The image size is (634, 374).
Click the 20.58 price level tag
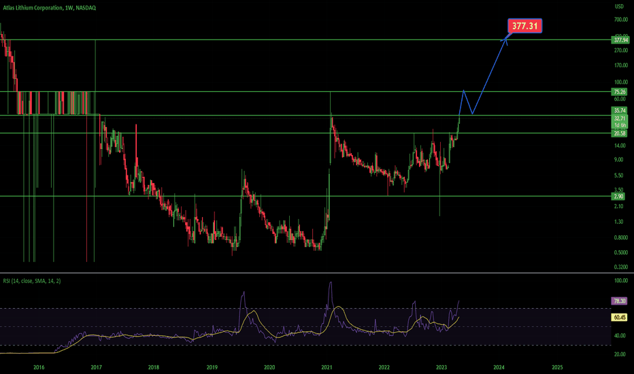click(620, 133)
